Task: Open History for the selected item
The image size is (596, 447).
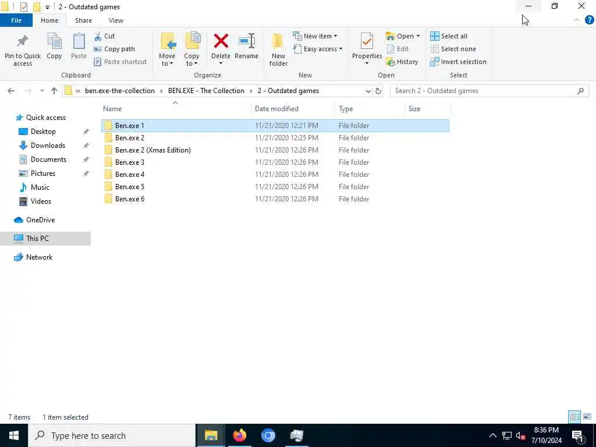Action: pyautogui.click(x=402, y=62)
